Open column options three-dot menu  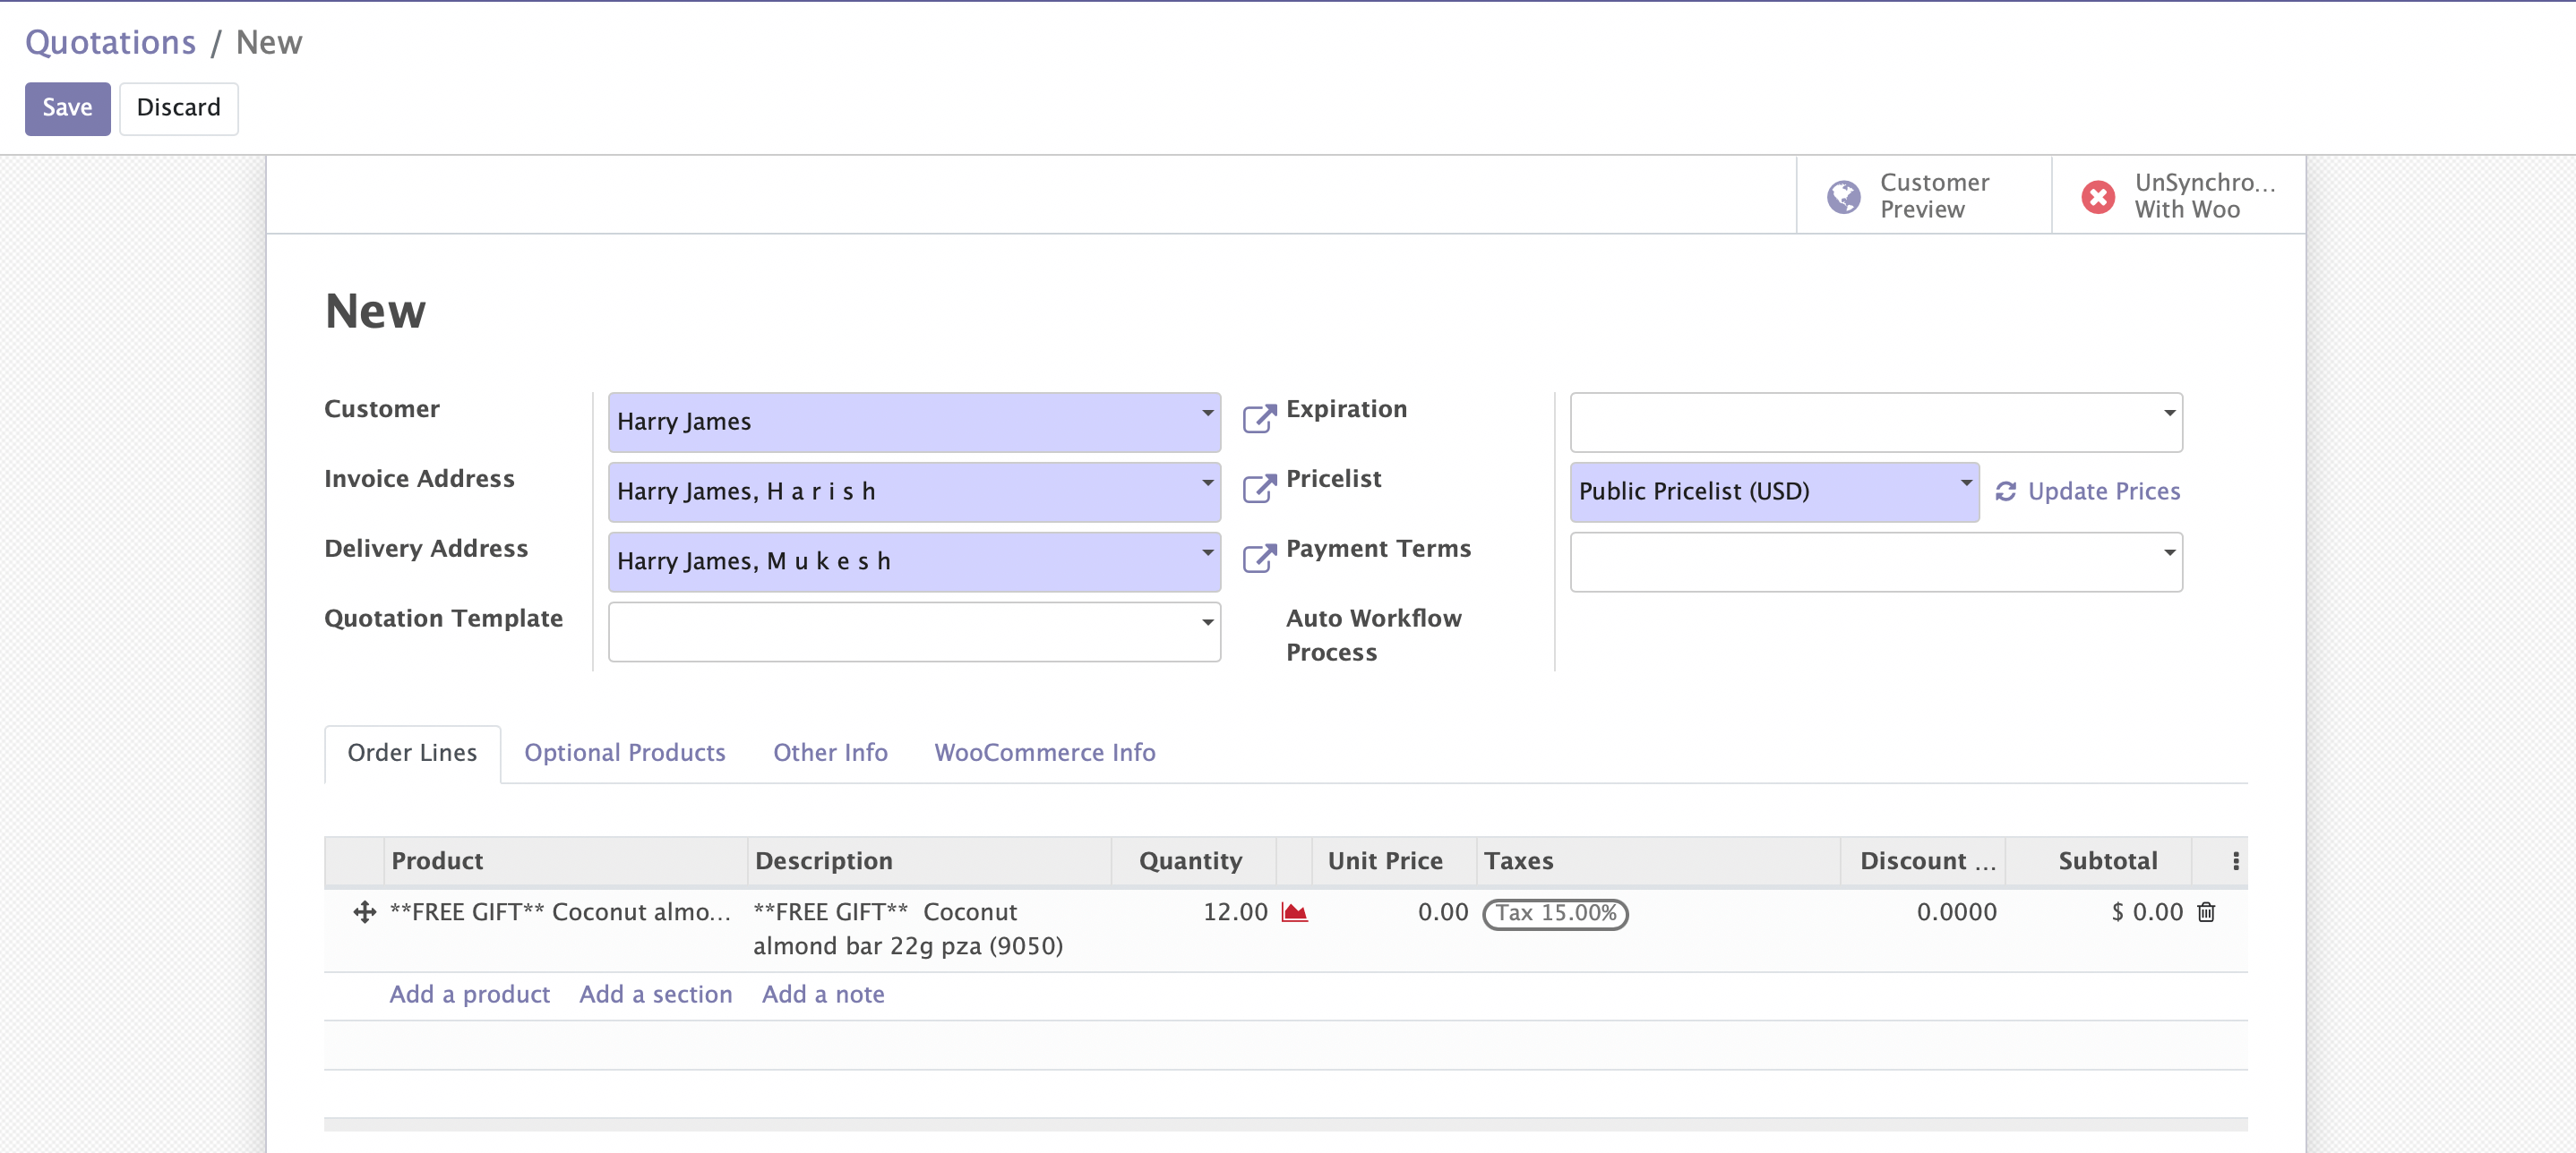2236,861
